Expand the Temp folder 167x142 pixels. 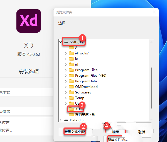(x=66, y=98)
